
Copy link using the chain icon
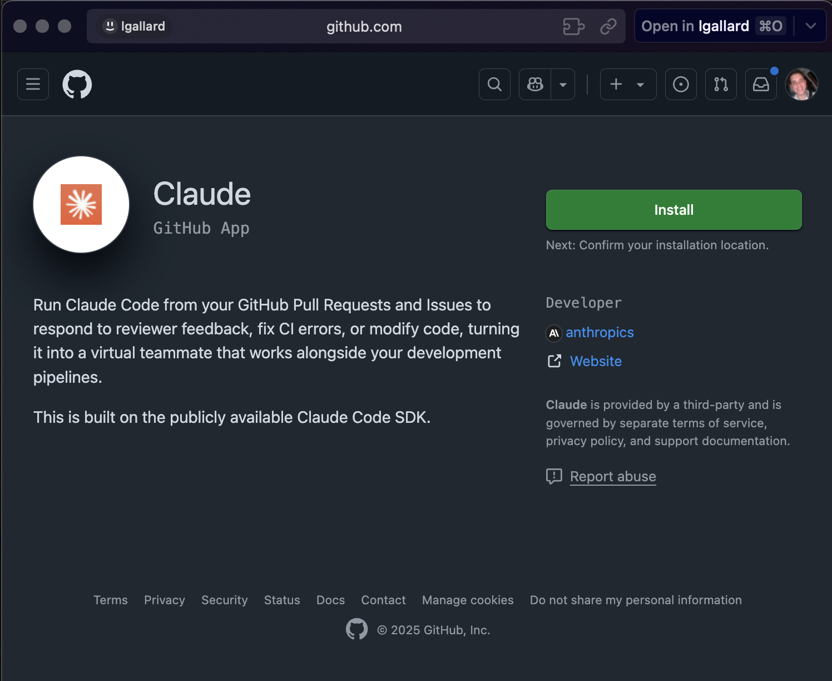point(608,26)
